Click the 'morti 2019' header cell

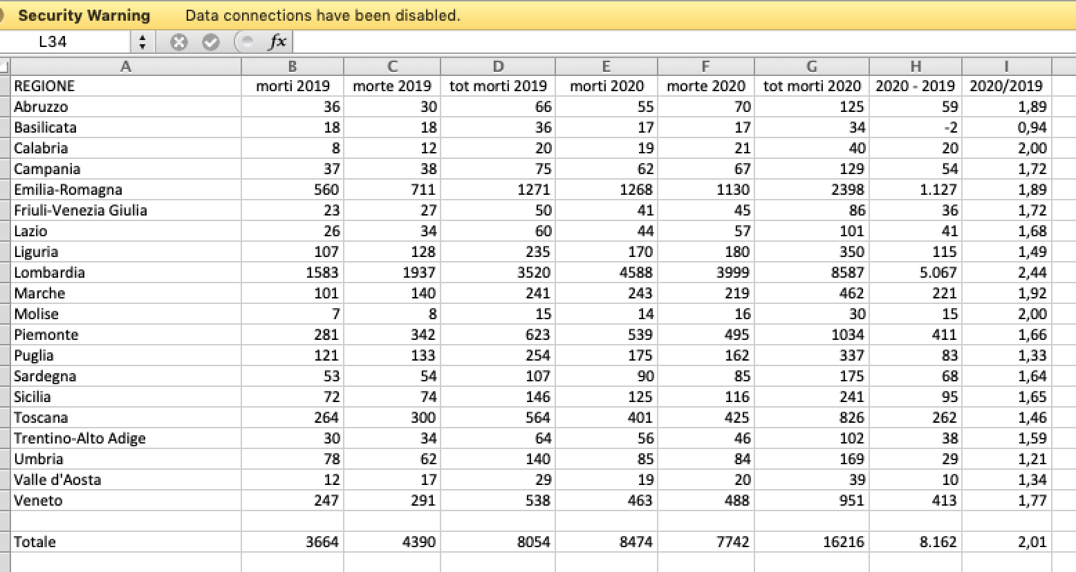[293, 86]
